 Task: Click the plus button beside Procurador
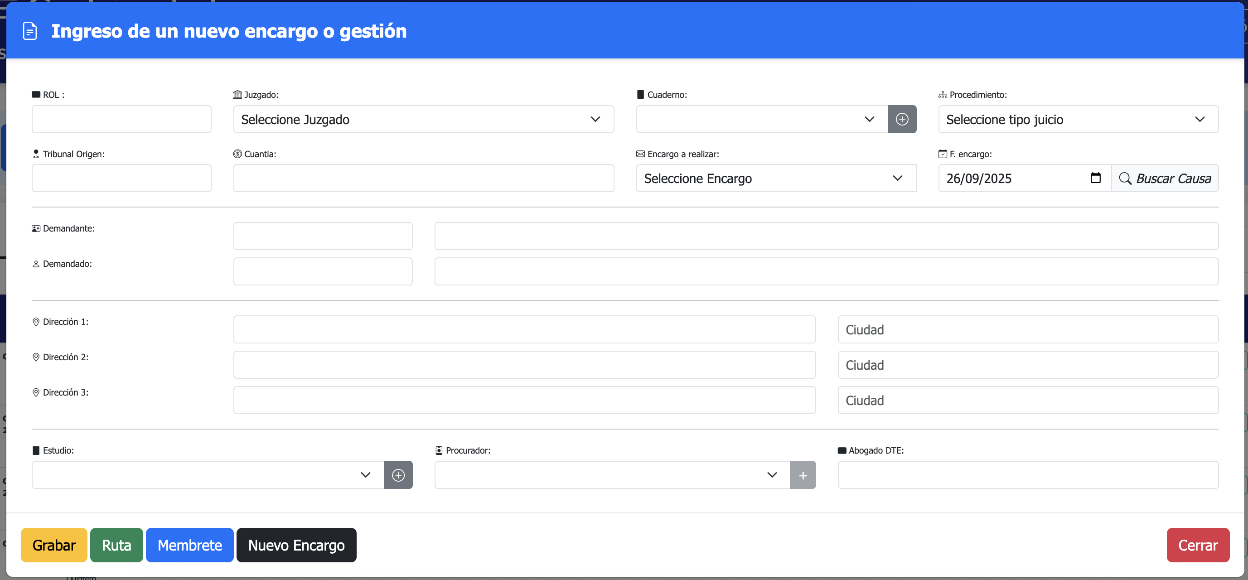[x=803, y=475]
